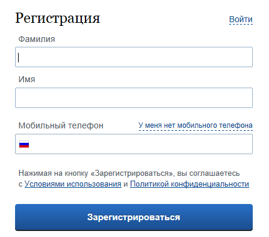Select the Имя input box
This screenshot has width=269, height=237.
click(x=134, y=98)
